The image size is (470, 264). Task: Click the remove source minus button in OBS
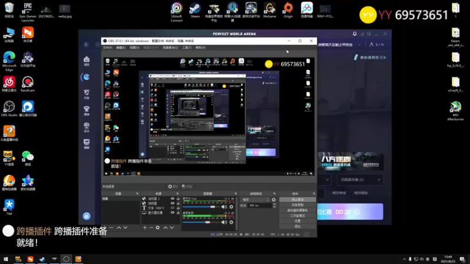pyautogui.click(x=152, y=228)
